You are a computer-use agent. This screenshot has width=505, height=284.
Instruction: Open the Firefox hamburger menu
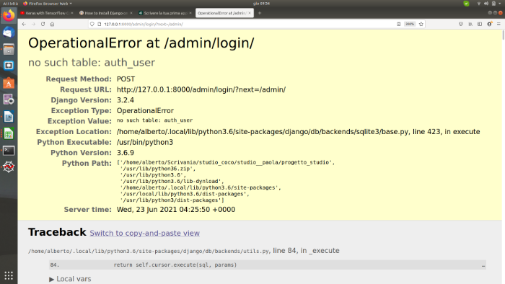click(x=499, y=24)
